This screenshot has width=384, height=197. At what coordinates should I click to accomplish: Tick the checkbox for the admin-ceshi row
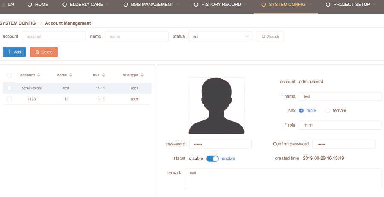pos(9,88)
